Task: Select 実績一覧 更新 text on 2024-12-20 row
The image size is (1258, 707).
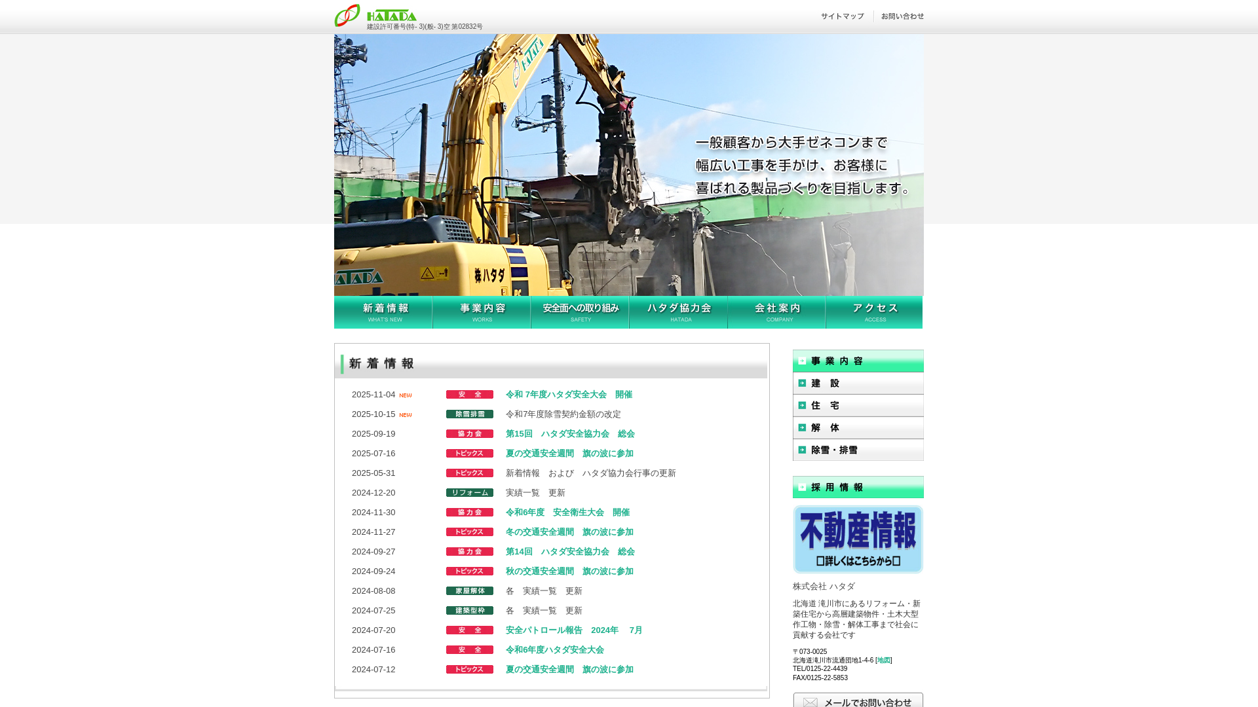Action: [535, 493]
